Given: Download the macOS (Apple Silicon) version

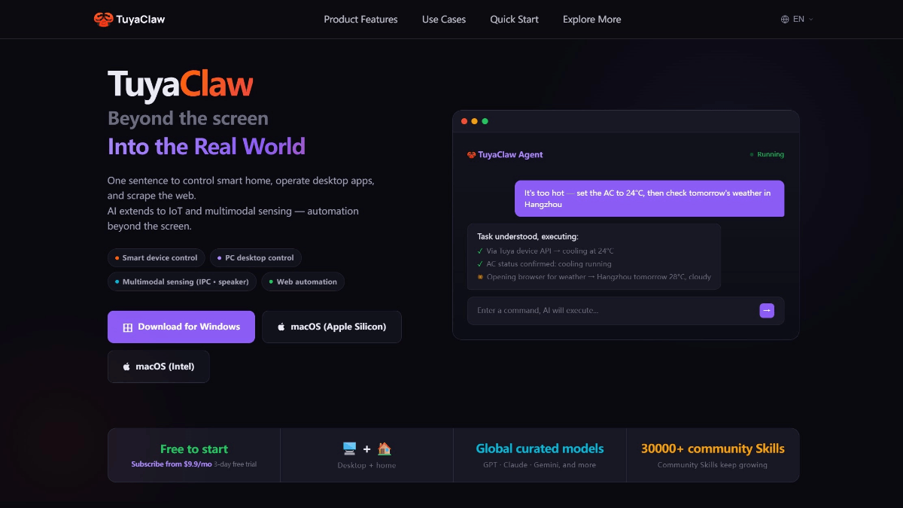Looking at the screenshot, I should point(332,327).
